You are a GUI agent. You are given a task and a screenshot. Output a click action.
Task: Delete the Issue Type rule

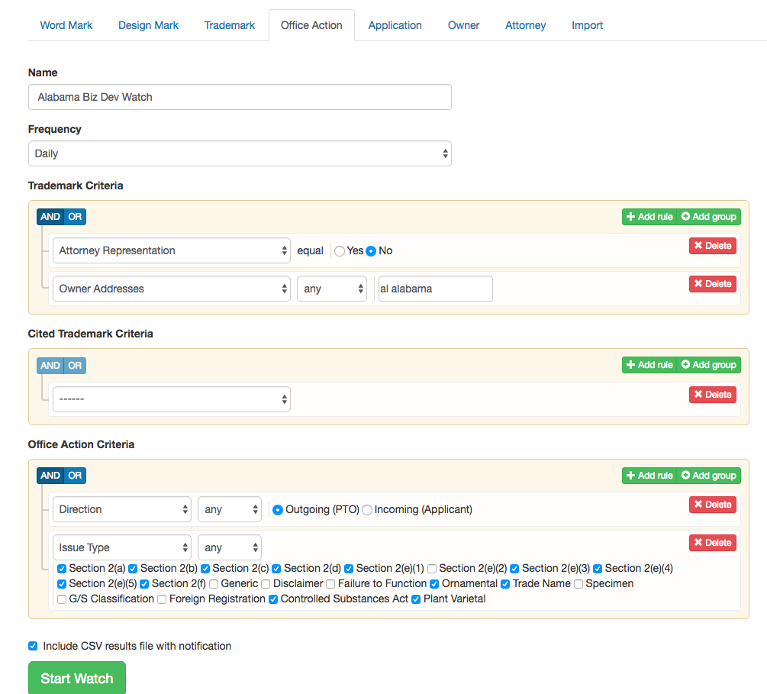[x=712, y=542]
